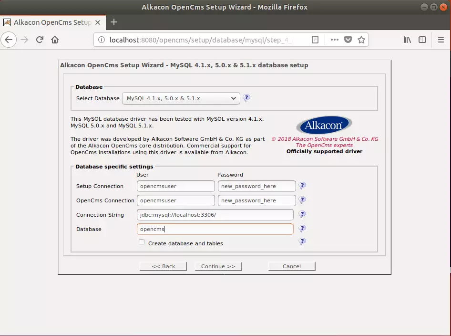The width and height of the screenshot is (451, 336).
Task: Open help for OpenCms Connection
Action: (x=302, y=200)
